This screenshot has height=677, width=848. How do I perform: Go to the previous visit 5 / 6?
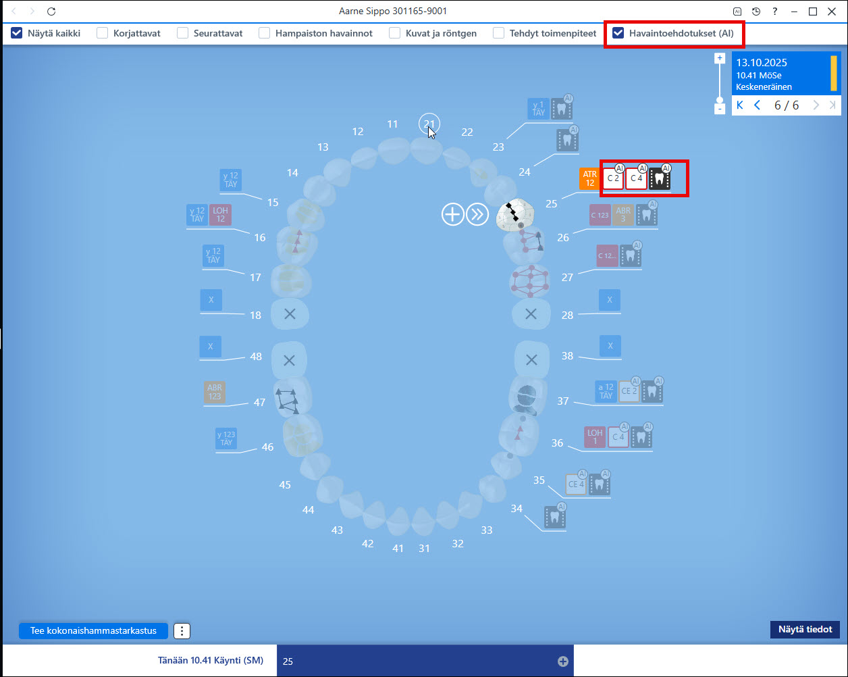pos(758,105)
